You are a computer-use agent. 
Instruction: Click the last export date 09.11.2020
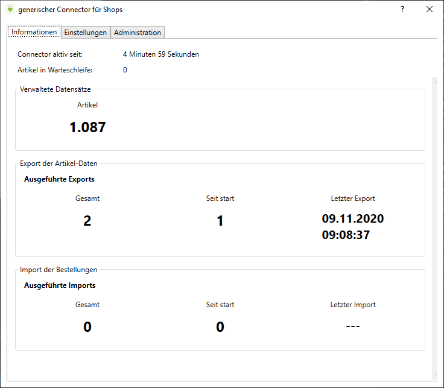353,218
